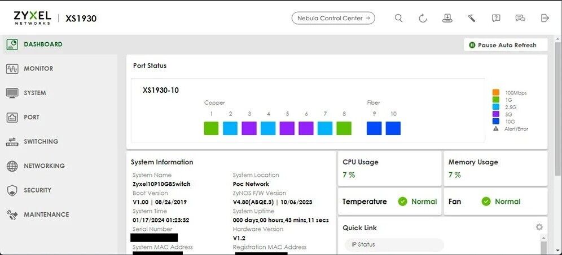Select fiber port 9 indicator
The image size is (562, 255).
click(x=374, y=128)
